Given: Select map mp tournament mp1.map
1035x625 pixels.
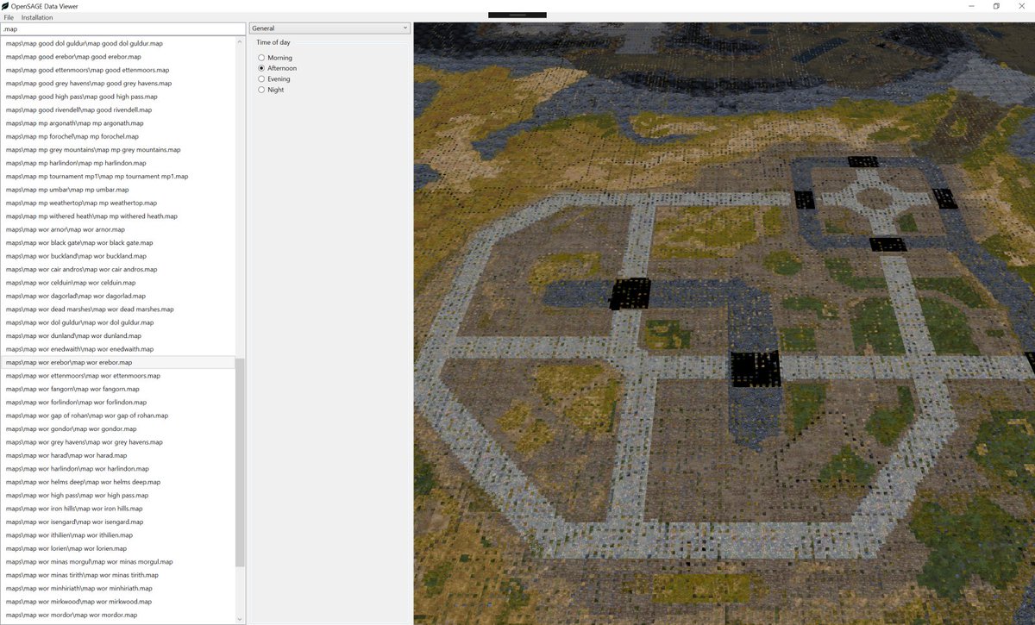Looking at the screenshot, I should [118, 176].
